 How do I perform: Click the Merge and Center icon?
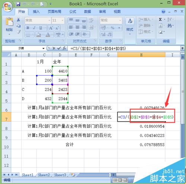tap(91, 27)
